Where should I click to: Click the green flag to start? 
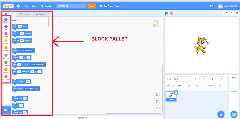pyautogui.click(x=167, y=13)
